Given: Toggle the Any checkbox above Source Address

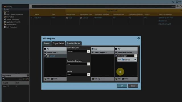Looking at the screenshot, I should click(x=92, y=49).
